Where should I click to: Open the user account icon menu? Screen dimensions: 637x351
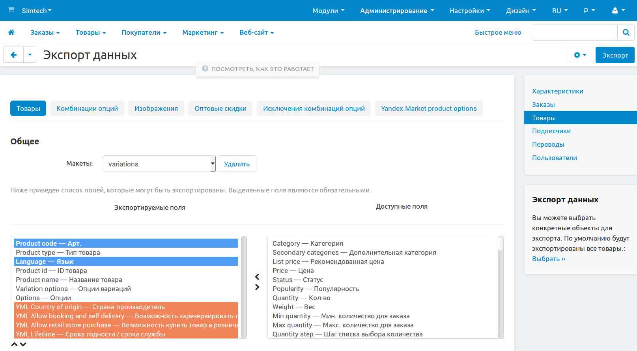[x=618, y=11]
